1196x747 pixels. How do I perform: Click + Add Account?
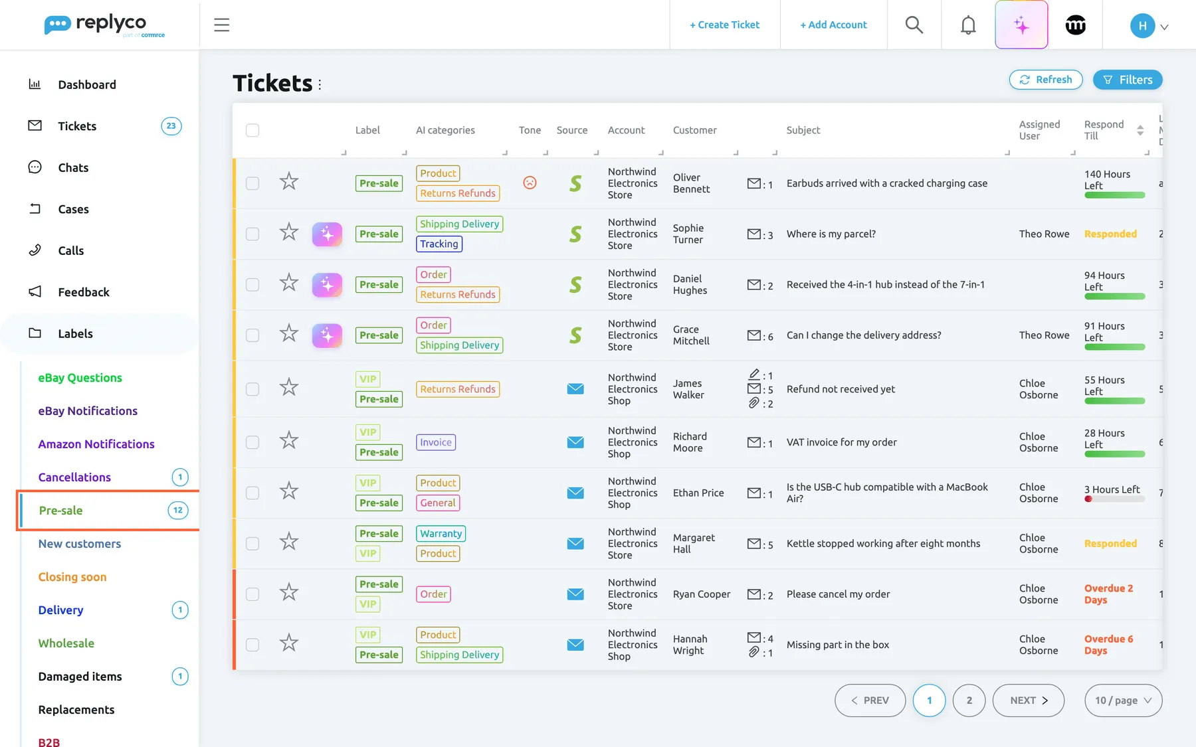(x=833, y=25)
